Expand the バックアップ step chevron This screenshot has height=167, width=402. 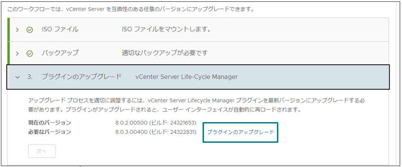tap(17, 53)
